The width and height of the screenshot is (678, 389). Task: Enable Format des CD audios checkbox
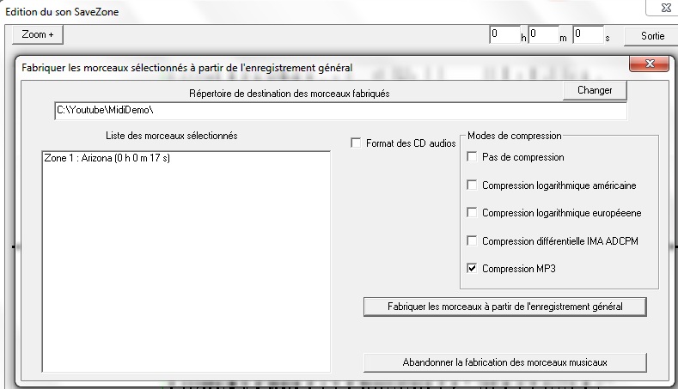[356, 143]
